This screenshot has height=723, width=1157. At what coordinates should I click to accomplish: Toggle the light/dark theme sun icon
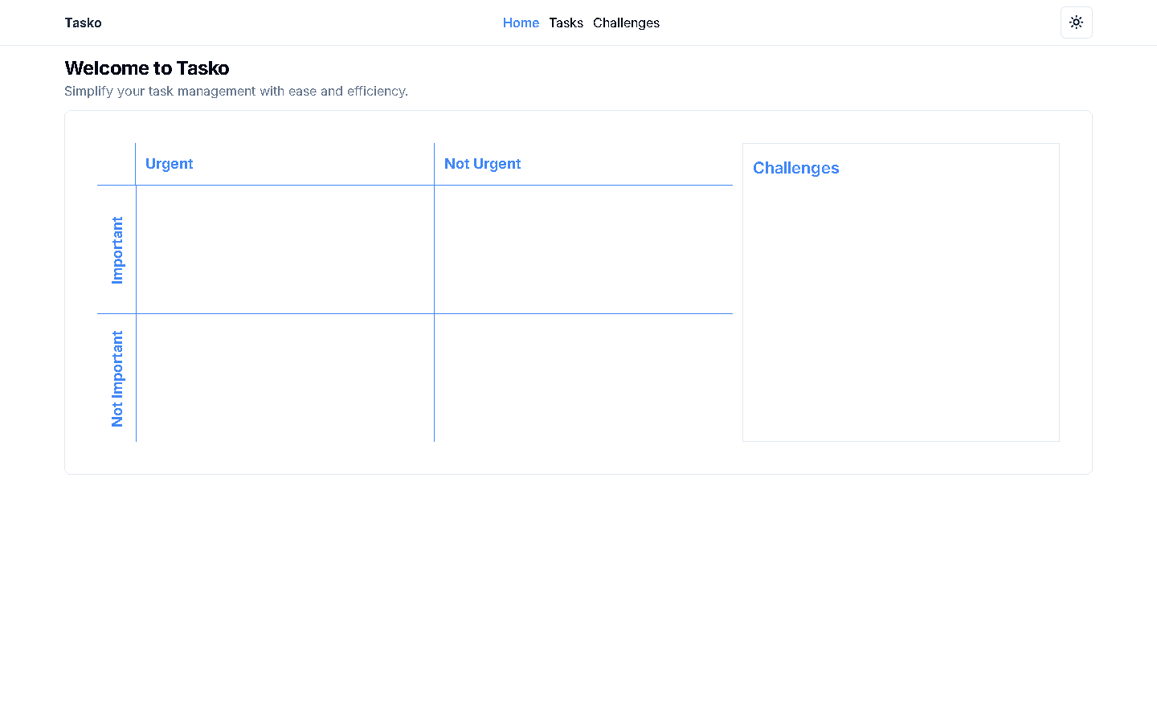point(1077,22)
